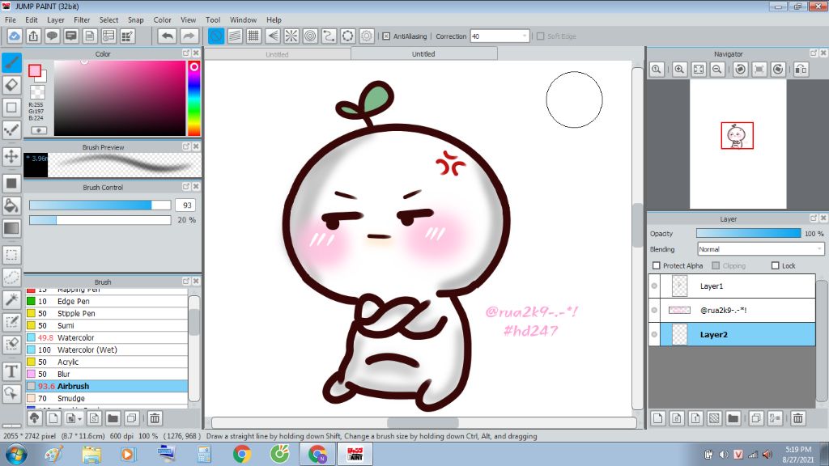The width and height of the screenshot is (829, 466).
Task: Adjust the layer Opacity slider
Action: (x=749, y=233)
